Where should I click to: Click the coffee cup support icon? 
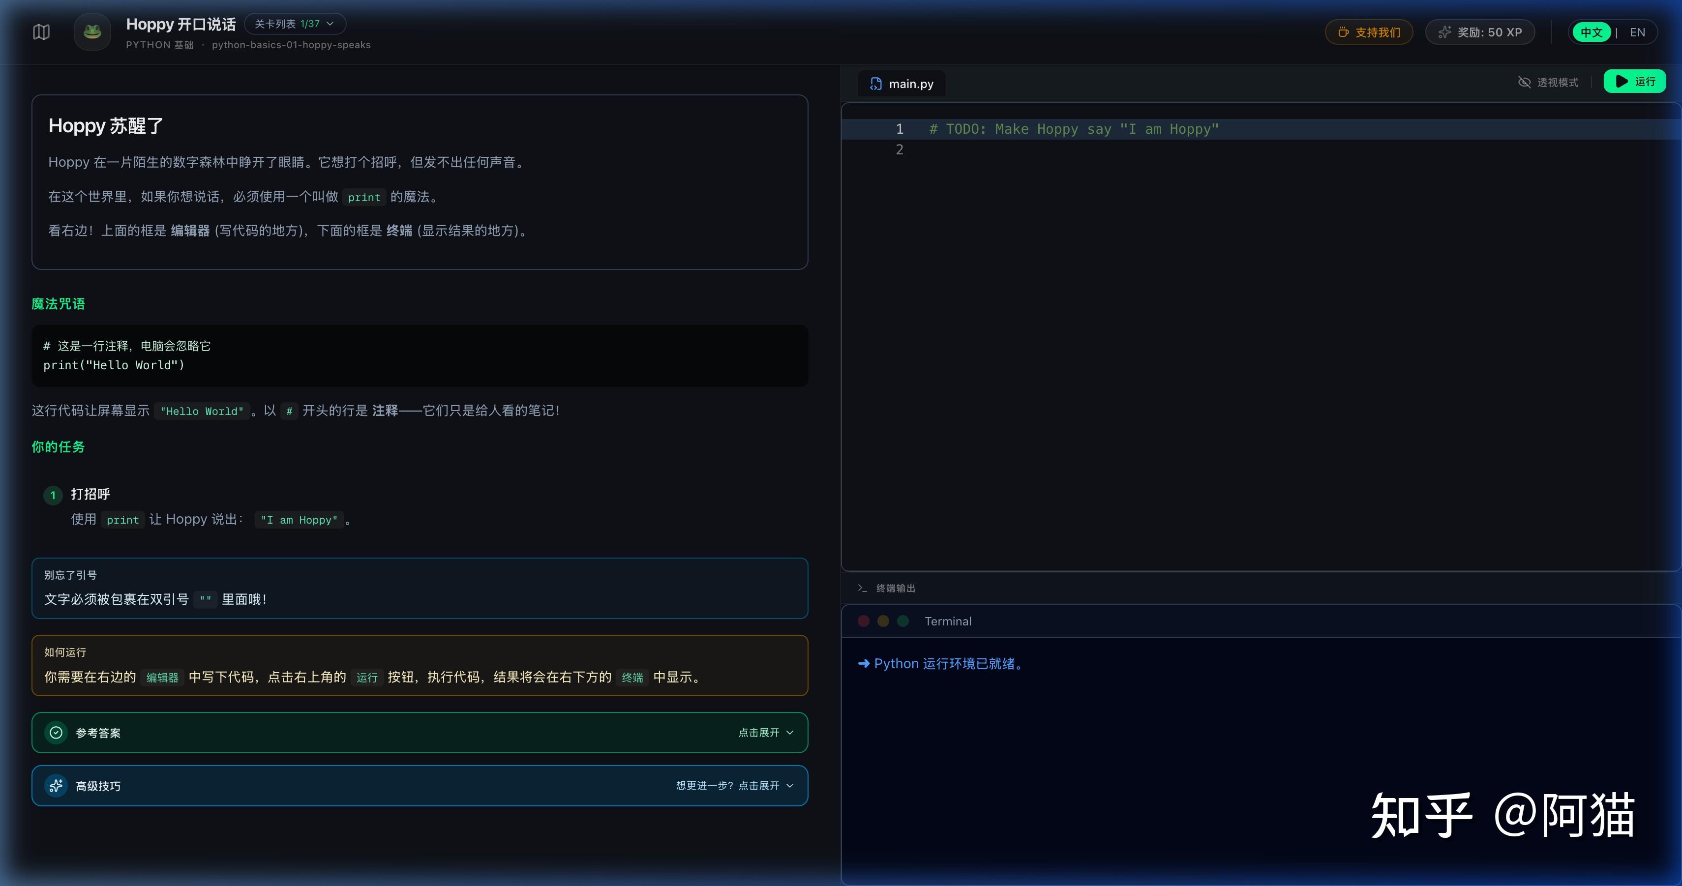click(1343, 32)
